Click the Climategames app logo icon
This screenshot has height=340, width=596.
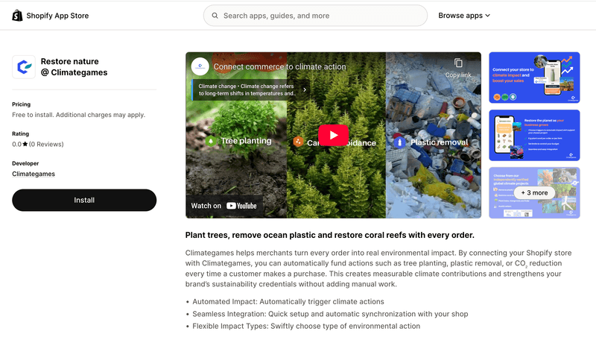[x=24, y=67]
